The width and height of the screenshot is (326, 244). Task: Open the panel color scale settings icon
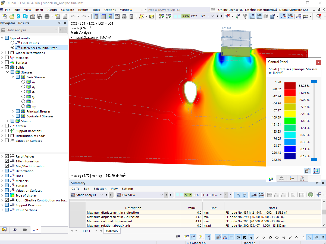tap(316, 171)
